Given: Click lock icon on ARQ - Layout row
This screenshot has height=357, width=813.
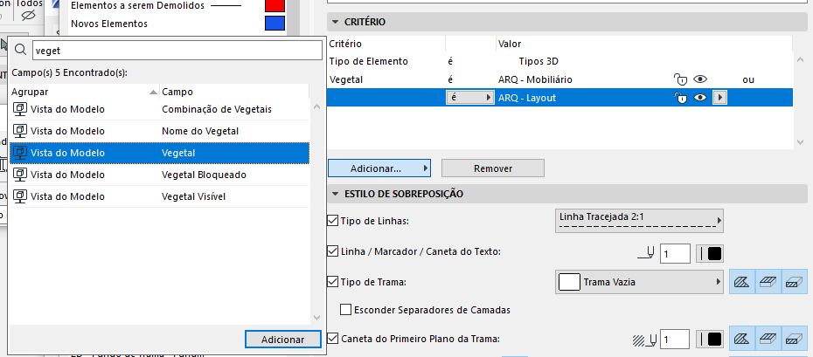Looking at the screenshot, I should click(680, 97).
